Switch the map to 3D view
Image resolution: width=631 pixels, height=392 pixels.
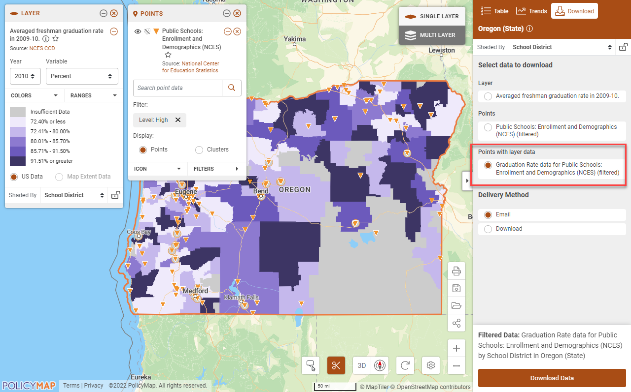pyautogui.click(x=362, y=365)
